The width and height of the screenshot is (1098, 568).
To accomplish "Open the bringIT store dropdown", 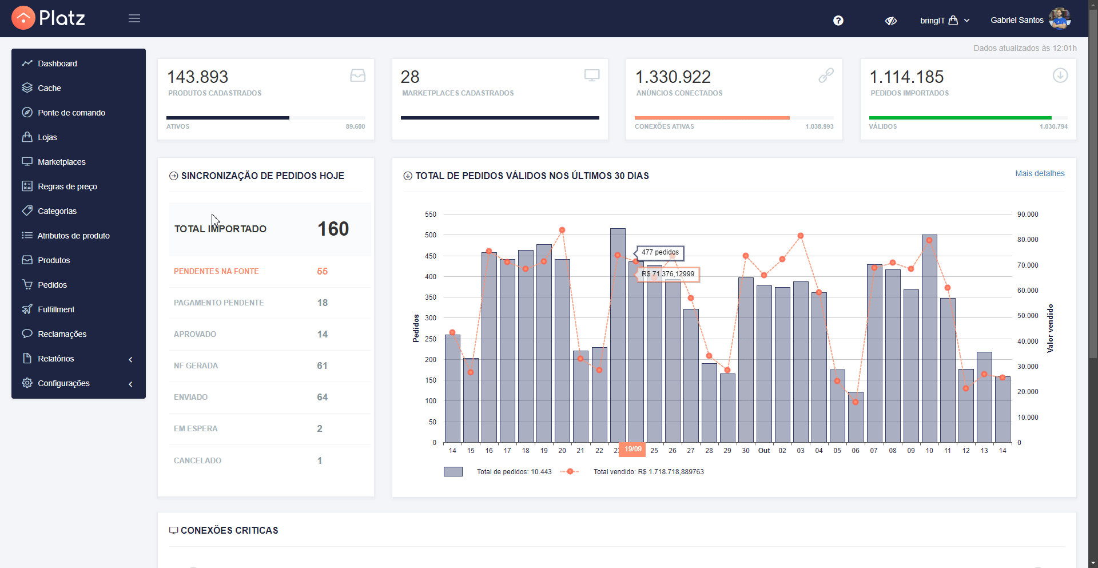I will [x=945, y=21].
